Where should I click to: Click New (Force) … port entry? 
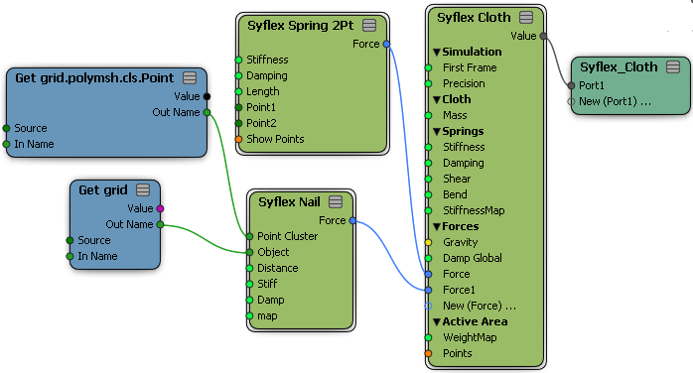(480, 306)
